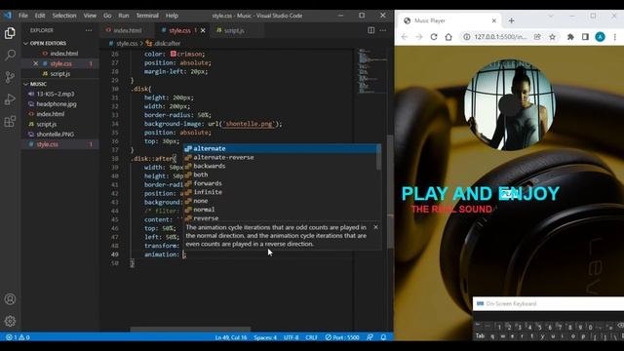Dismiss the suggestion details tooltip

(x=375, y=227)
